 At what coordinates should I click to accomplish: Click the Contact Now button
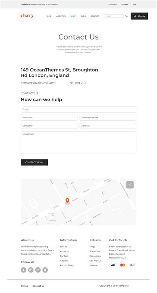[x=34, y=162]
